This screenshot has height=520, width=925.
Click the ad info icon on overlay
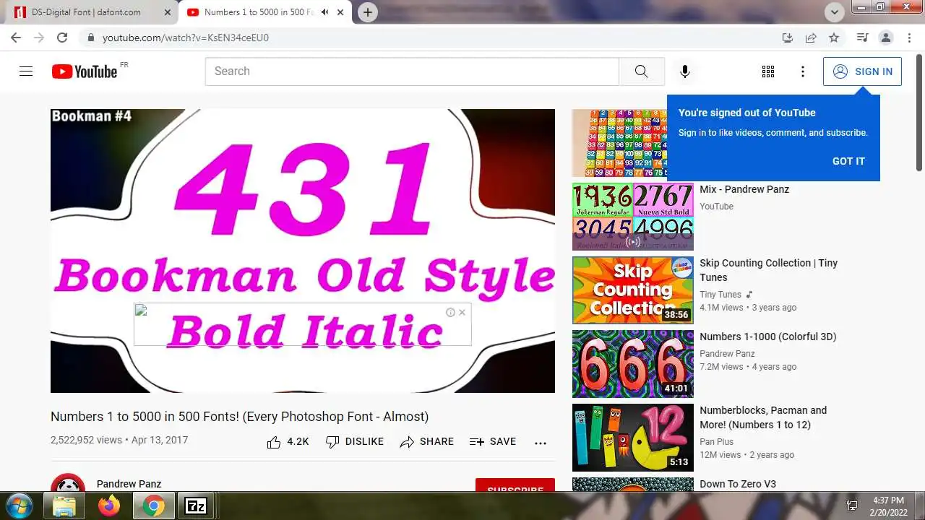tap(450, 312)
